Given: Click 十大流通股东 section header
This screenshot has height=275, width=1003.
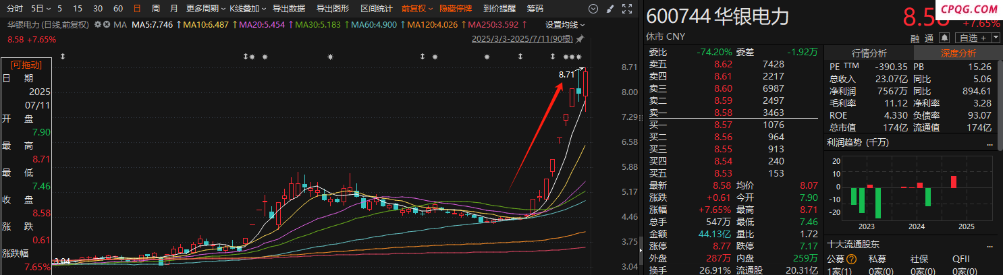Looking at the screenshot, I should click(x=853, y=245).
